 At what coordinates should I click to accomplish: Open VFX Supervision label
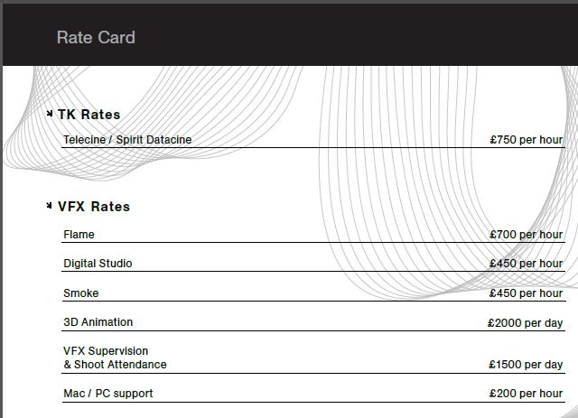click(106, 351)
